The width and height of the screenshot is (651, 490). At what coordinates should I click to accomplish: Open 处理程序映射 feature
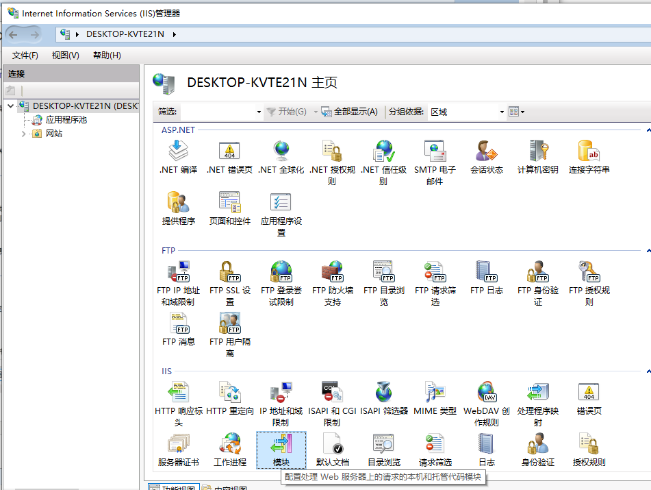click(537, 404)
